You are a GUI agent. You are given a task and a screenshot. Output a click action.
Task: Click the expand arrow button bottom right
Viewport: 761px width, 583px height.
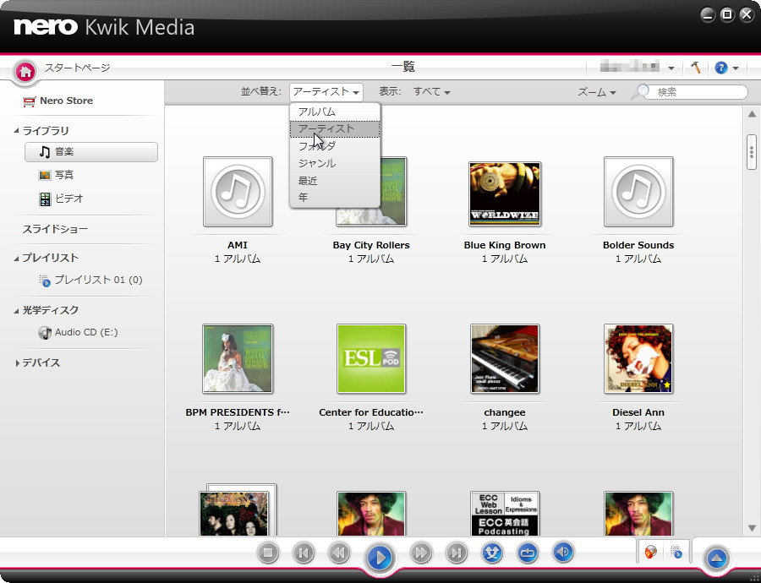tap(717, 558)
